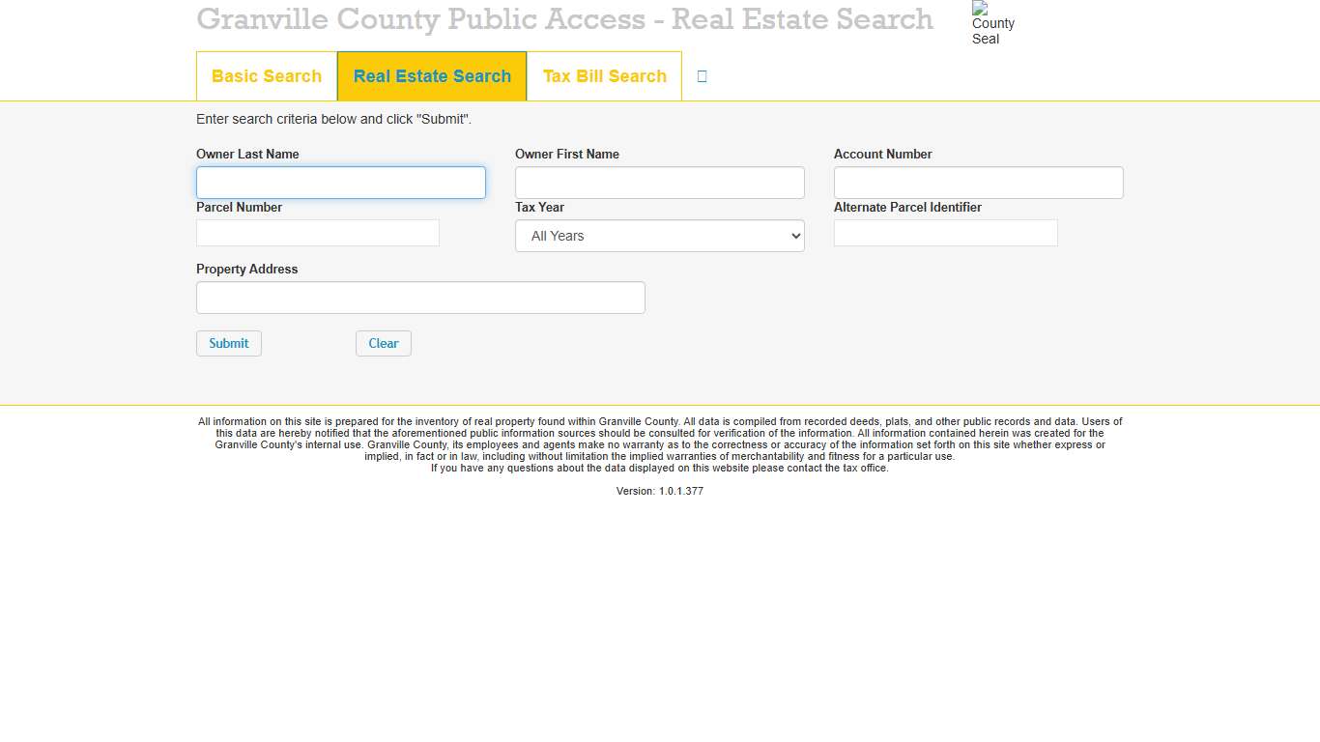
Task: Click the help icon beside the search tabs
Action: (702, 76)
